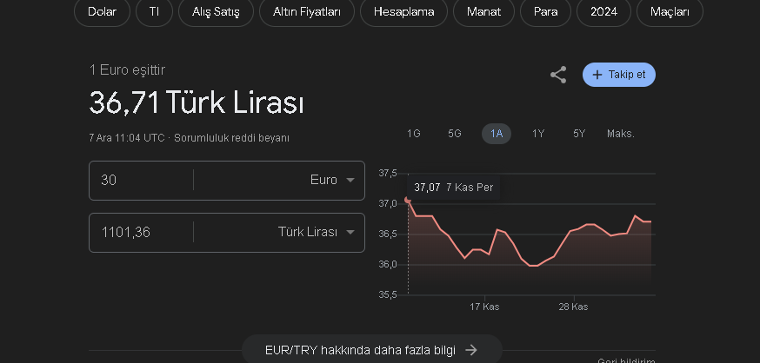Select the Hesaplama filter chip

[403, 11]
